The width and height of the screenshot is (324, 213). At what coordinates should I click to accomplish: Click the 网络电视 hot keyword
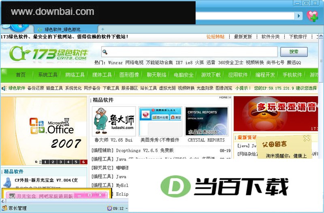134,63
